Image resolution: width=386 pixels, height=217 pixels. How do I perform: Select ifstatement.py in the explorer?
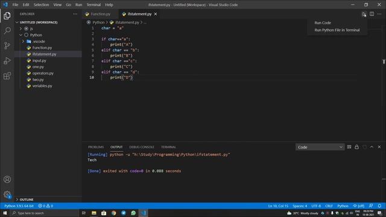[44, 54]
